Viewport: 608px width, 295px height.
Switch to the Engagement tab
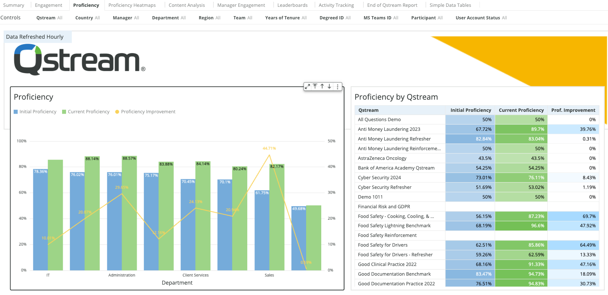pyautogui.click(x=48, y=5)
